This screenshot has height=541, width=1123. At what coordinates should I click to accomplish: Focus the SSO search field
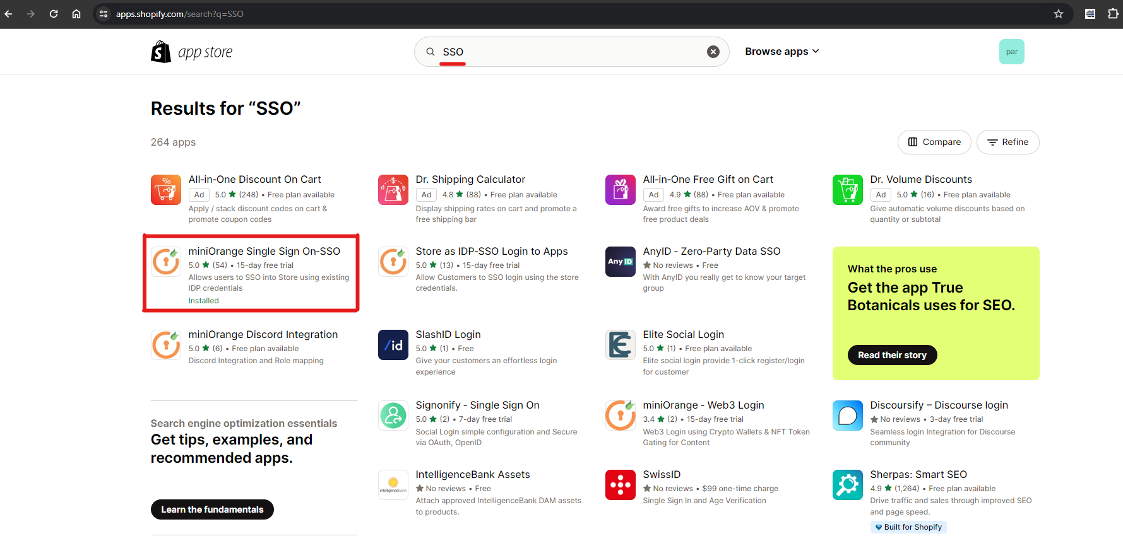click(x=571, y=52)
